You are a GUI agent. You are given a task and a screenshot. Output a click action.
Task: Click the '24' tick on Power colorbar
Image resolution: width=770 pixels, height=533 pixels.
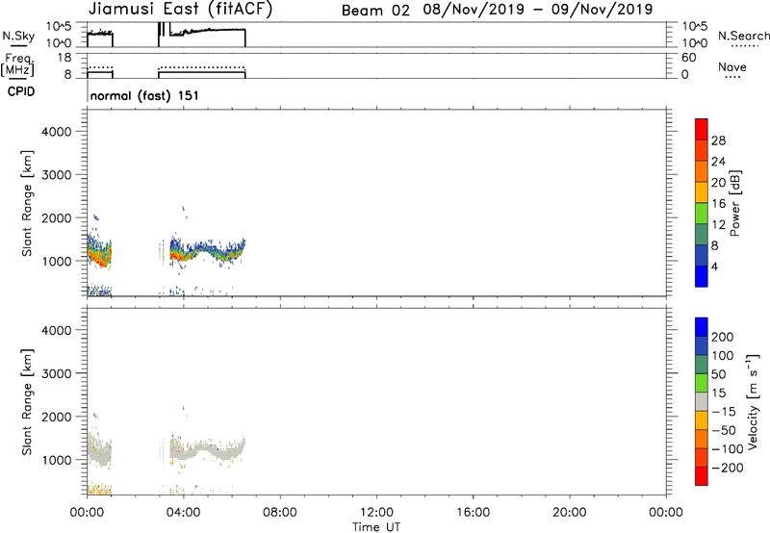click(718, 162)
